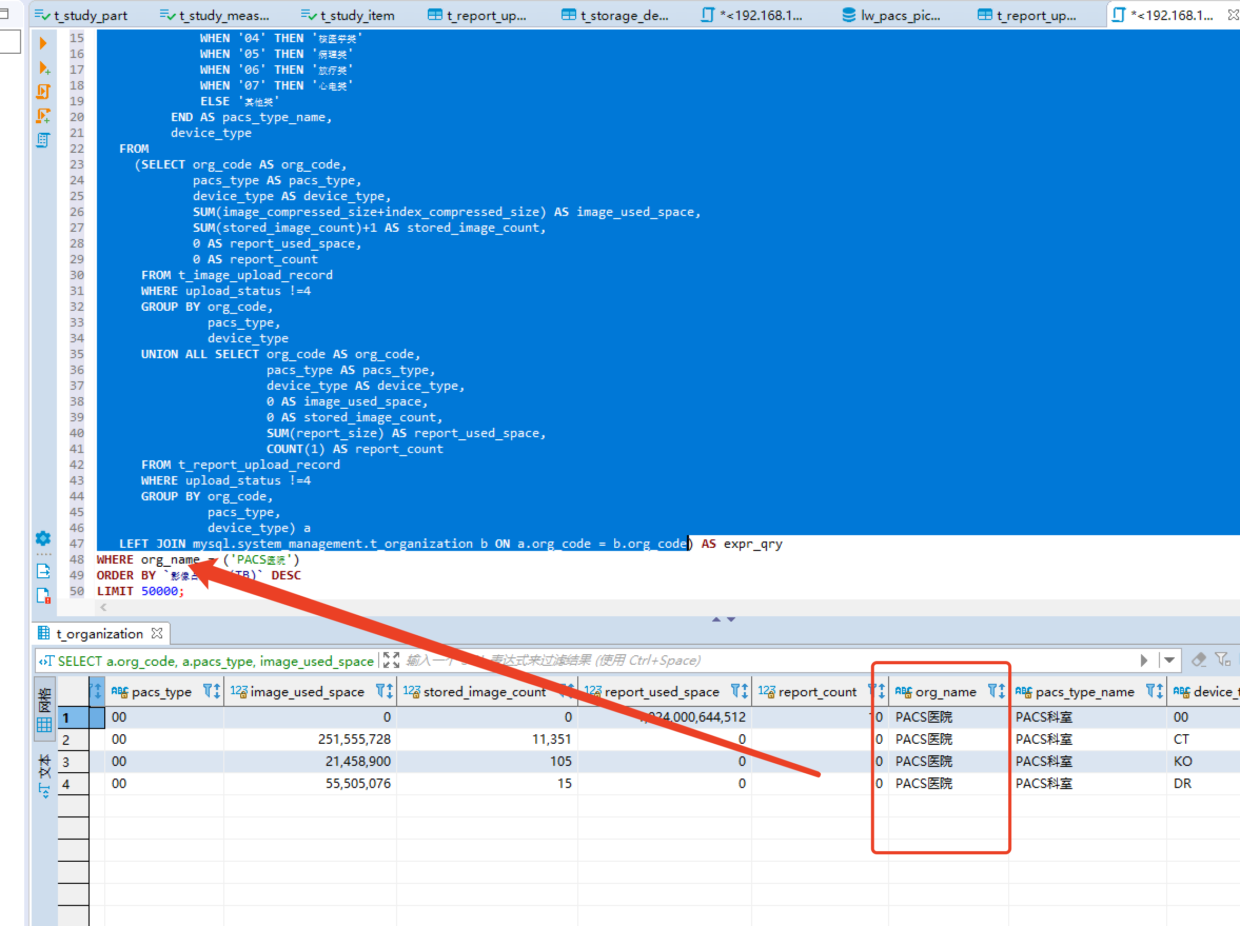Select the device type cell KO
The height and width of the screenshot is (926, 1240).
[x=1204, y=761]
